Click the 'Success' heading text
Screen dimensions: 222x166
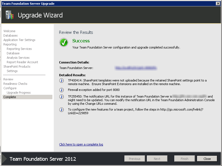[81, 41]
